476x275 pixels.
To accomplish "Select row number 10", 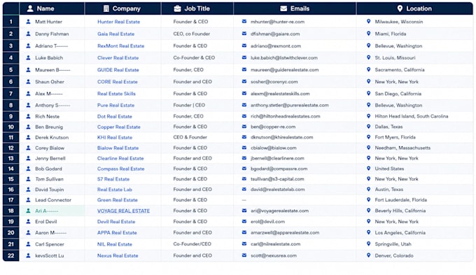I will click(x=11, y=127).
